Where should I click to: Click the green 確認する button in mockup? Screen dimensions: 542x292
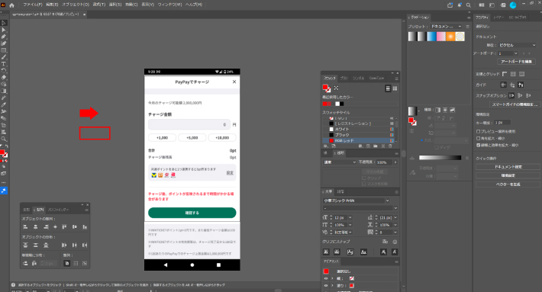point(192,213)
